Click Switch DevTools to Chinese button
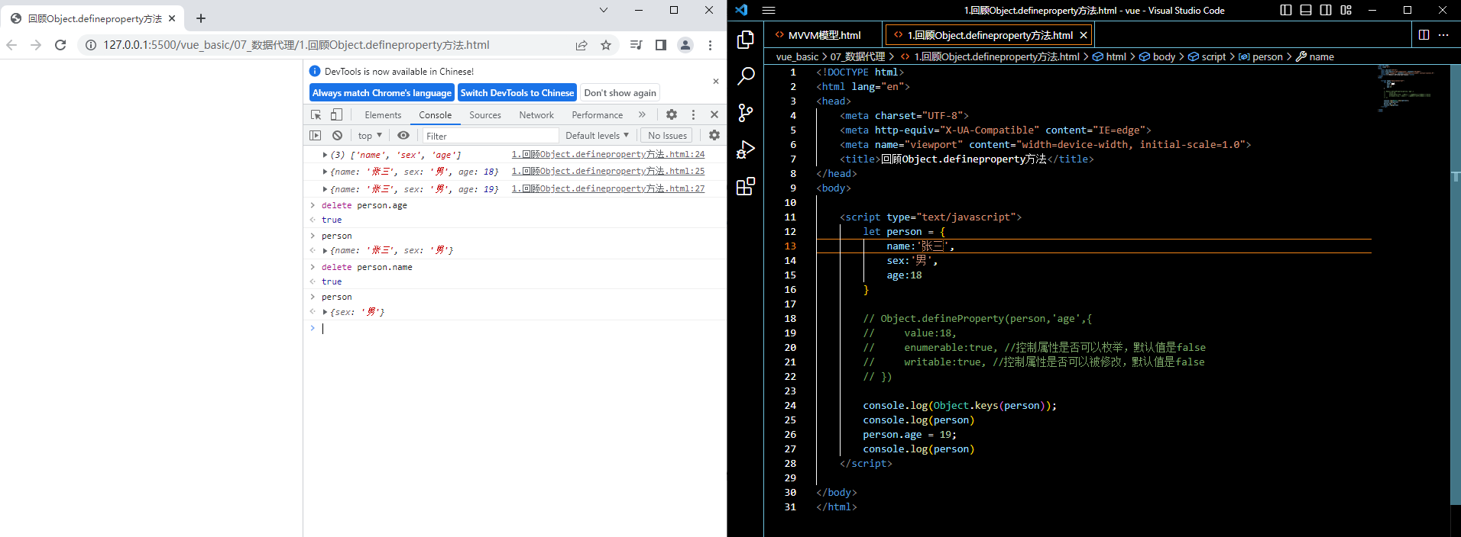 tap(517, 92)
